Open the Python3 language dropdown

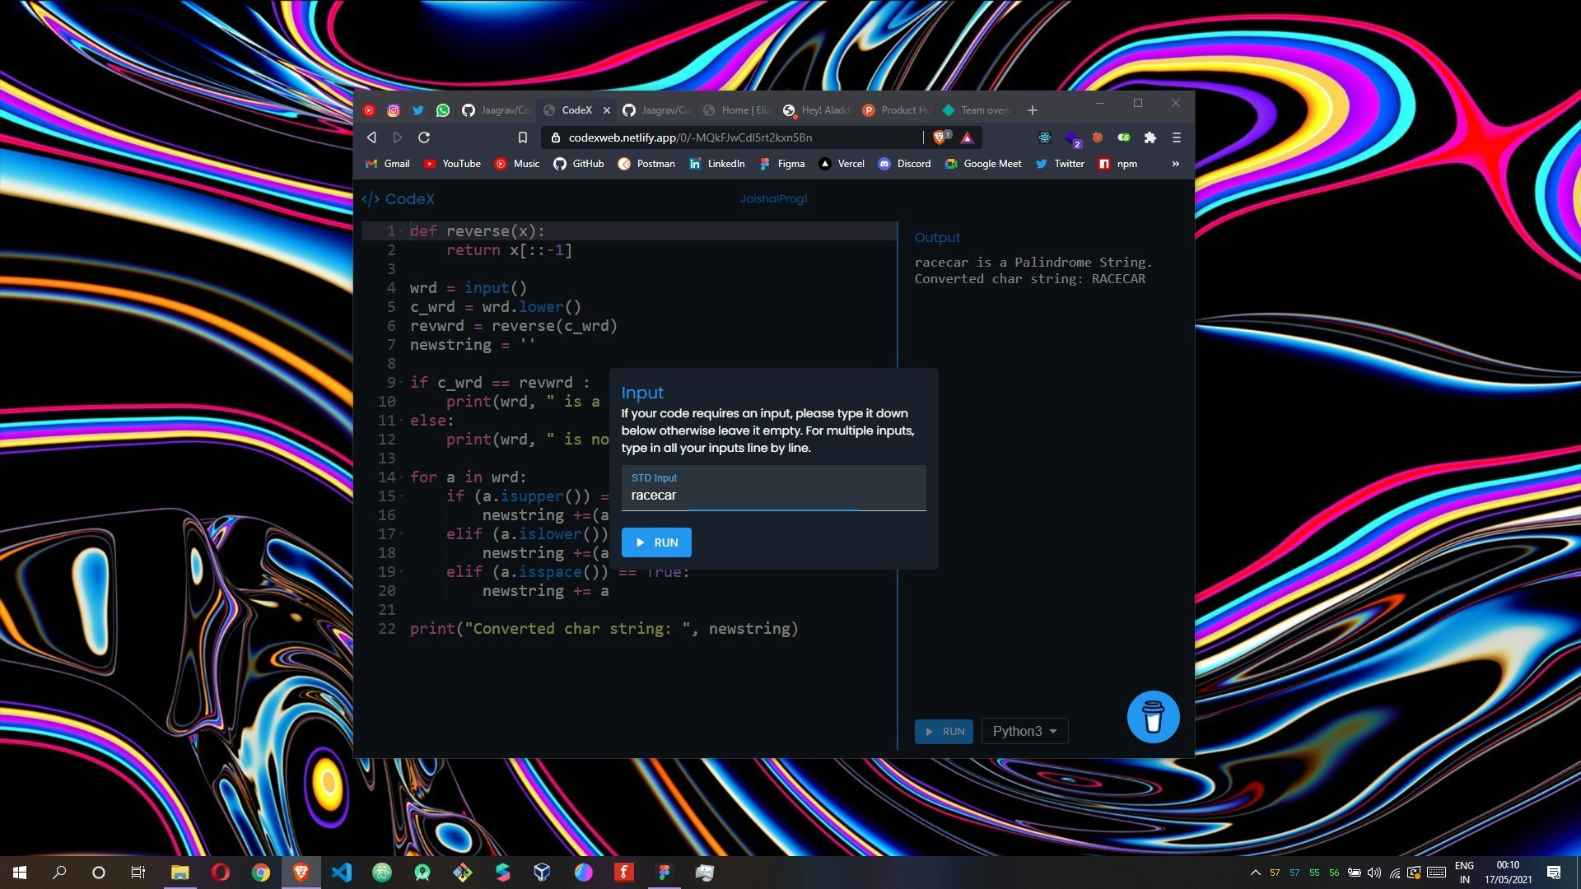tap(1024, 731)
